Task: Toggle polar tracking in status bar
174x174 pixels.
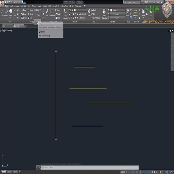Action: [x=137, y=172]
